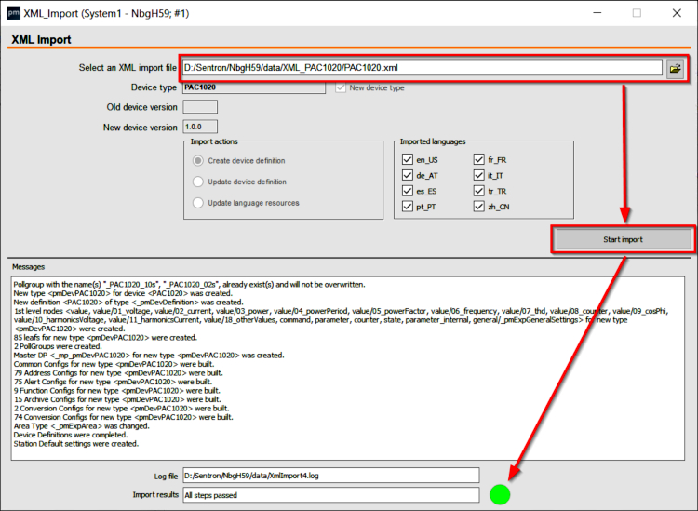Maximize the XML_Import window
Viewport: 698px width, 511px height.
point(637,13)
